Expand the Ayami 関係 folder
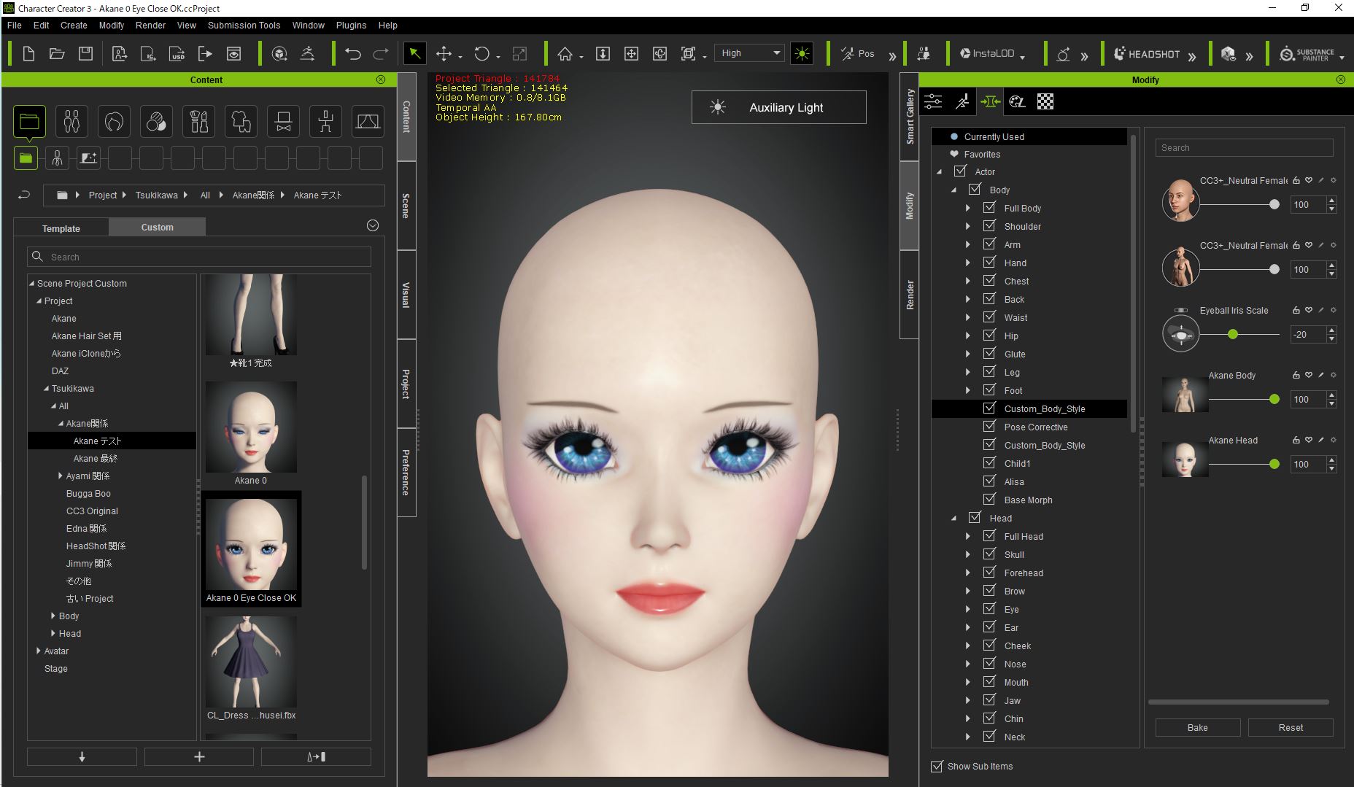The image size is (1354, 787). (x=60, y=476)
